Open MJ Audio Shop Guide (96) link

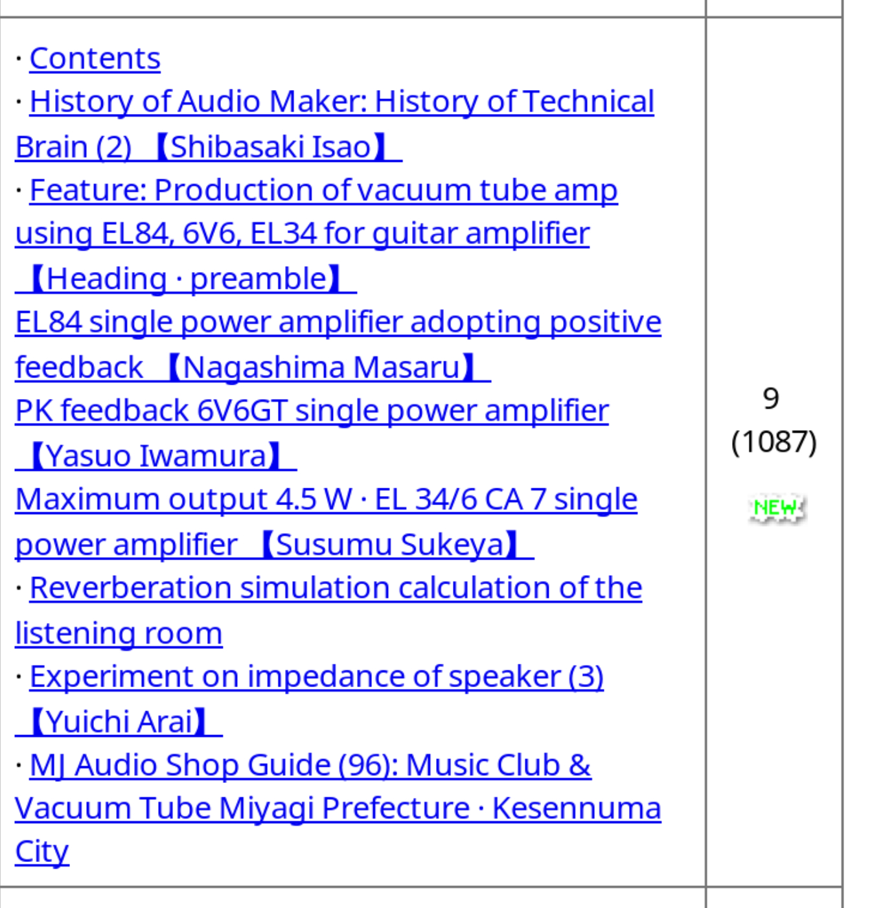(x=310, y=766)
